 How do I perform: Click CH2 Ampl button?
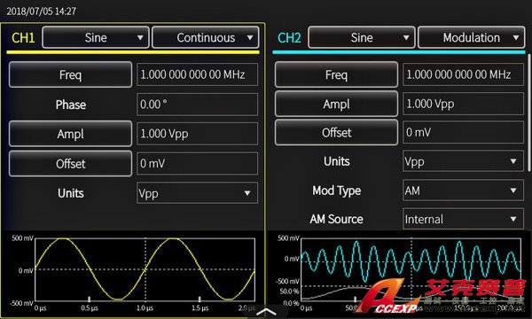[x=336, y=104]
